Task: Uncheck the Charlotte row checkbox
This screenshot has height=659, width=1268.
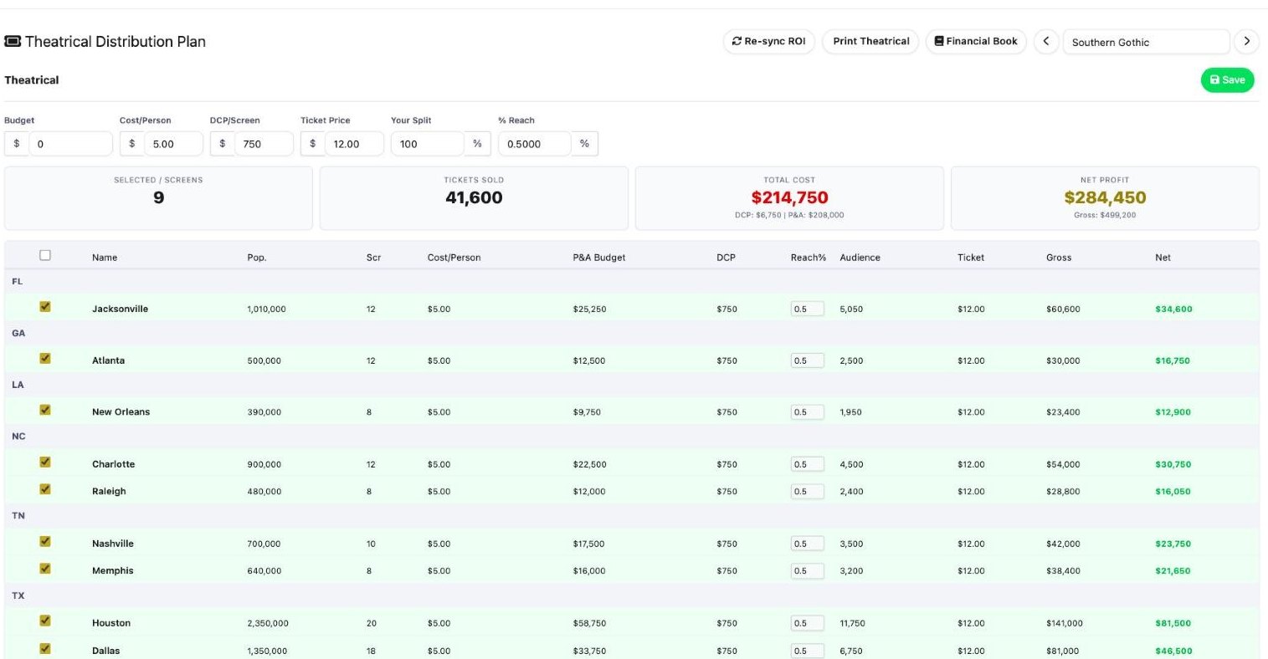Action: (x=45, y=462)
